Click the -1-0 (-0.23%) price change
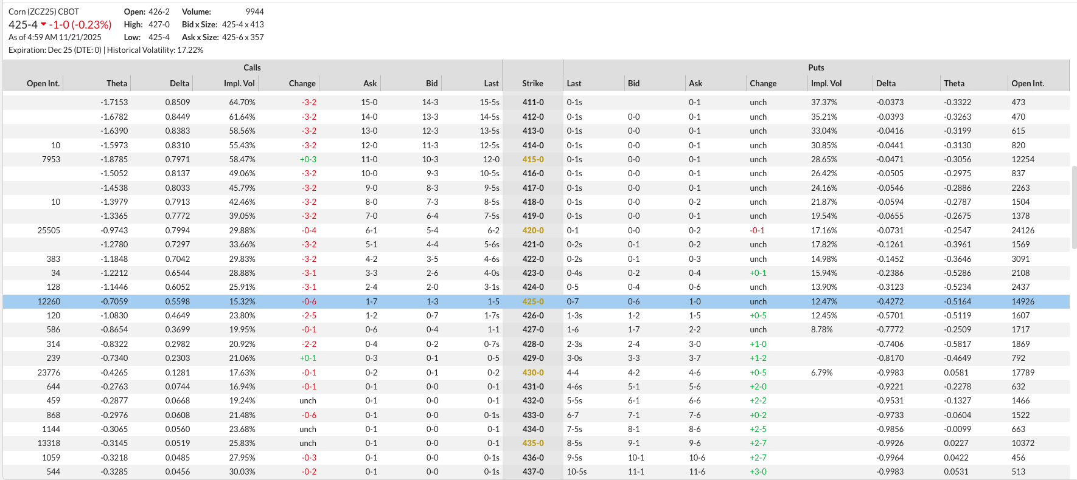 tap(80, 24)
